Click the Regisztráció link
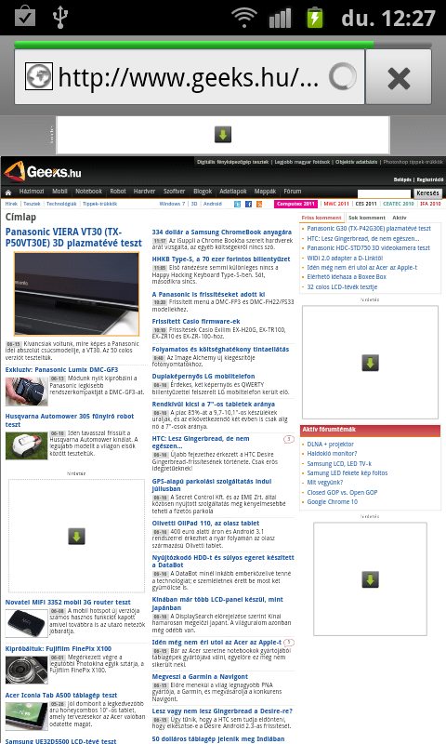 [430, 179]
